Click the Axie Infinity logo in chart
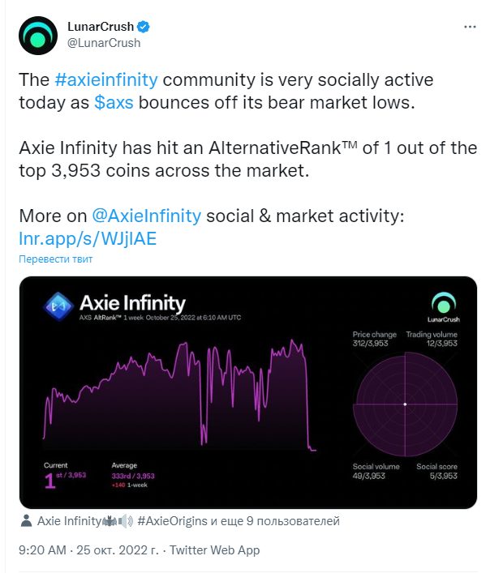The image size is (490, 573). tap(58, 306)
